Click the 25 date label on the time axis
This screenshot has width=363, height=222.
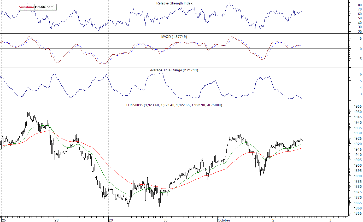pyautogui.click(x=4, y=220)
